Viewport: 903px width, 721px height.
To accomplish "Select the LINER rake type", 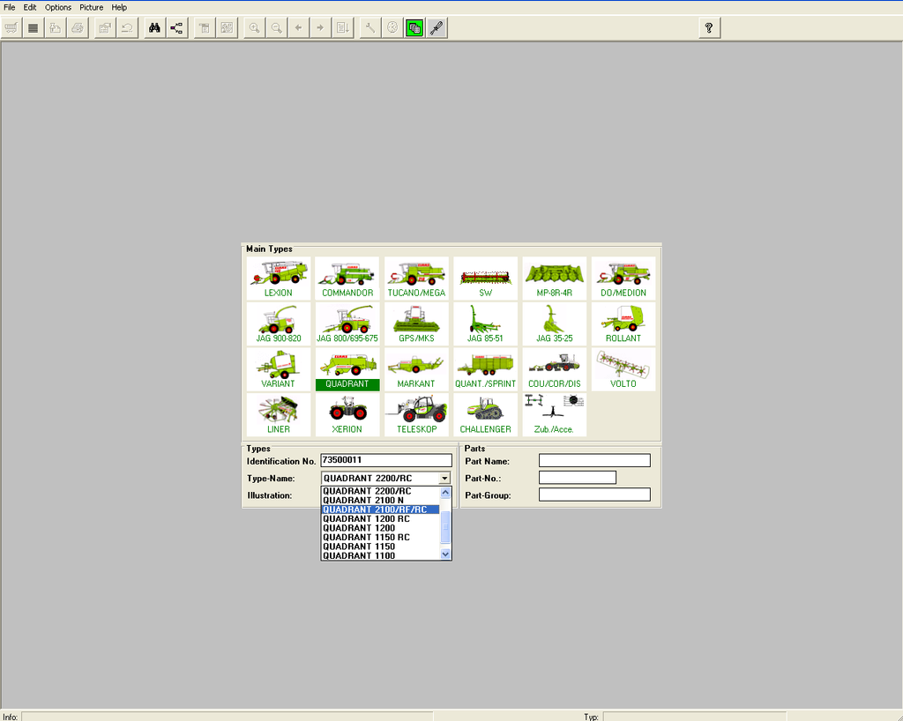I will coord(278,415).
